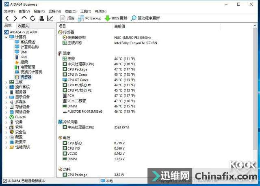Image resolution: width=260 pixels, height=186 pixels.
Task: Expand the 操作系统 tree node
Action: [x=6, y=87]
